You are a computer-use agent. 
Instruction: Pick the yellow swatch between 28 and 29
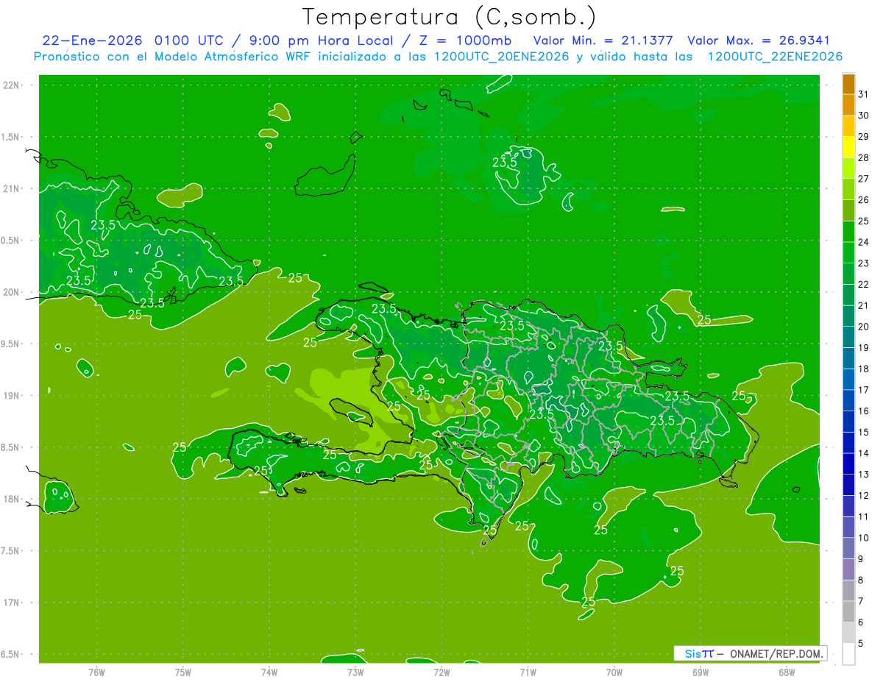(x=848, y=147)
